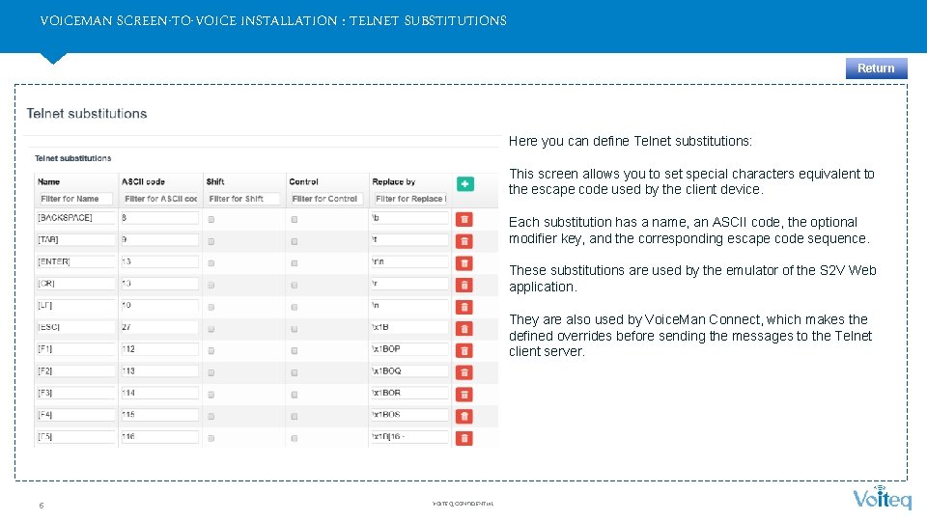927x521 pixels.
Task: Remove the [F5] row via trash icon
Action: click(x=464, y=438)
